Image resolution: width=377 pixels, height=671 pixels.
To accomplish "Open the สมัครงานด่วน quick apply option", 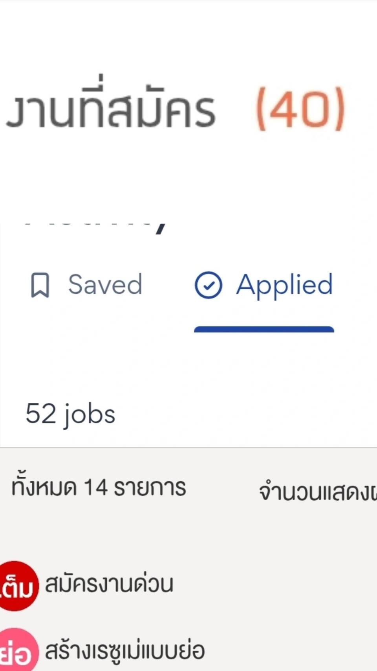I will tap(109, 584).
